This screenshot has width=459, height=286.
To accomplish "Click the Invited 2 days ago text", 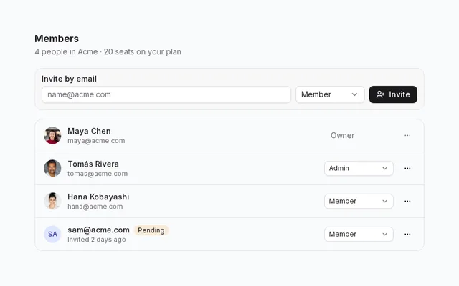I will (x=97, y=240).
